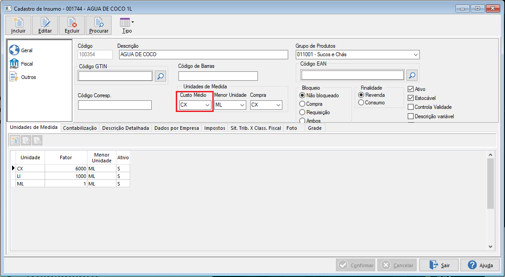This screenshot has width=505, height=277.
Task: Toggle the Estocável checkbox
Action: 410,98
